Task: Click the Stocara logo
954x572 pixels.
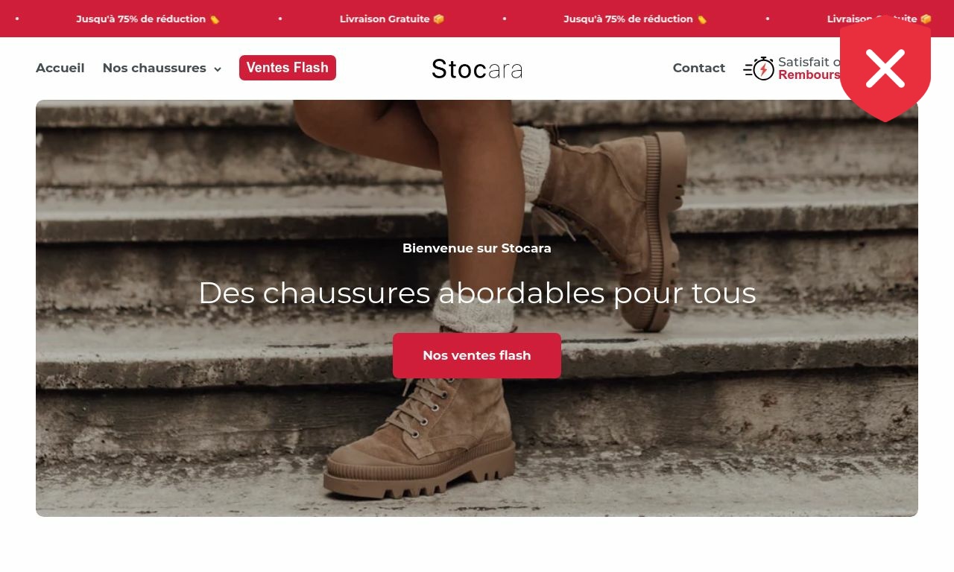Action: [477, 69]
